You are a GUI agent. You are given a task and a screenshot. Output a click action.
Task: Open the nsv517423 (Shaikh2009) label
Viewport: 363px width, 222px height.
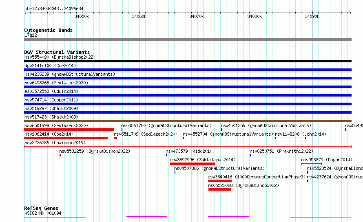[x=51, y=117]
